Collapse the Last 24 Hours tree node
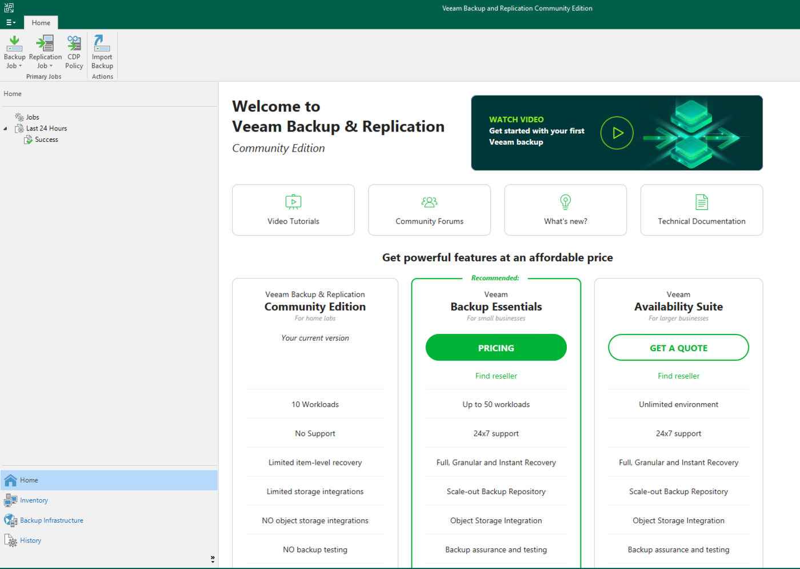Screen dimensions: 800x569 click(6, 129)
